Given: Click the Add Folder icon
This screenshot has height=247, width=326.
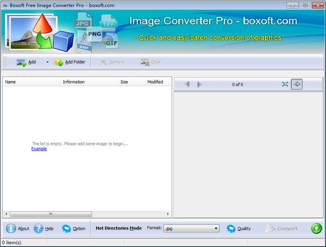Looking at the screenshot, I should (x=59, y=62).
